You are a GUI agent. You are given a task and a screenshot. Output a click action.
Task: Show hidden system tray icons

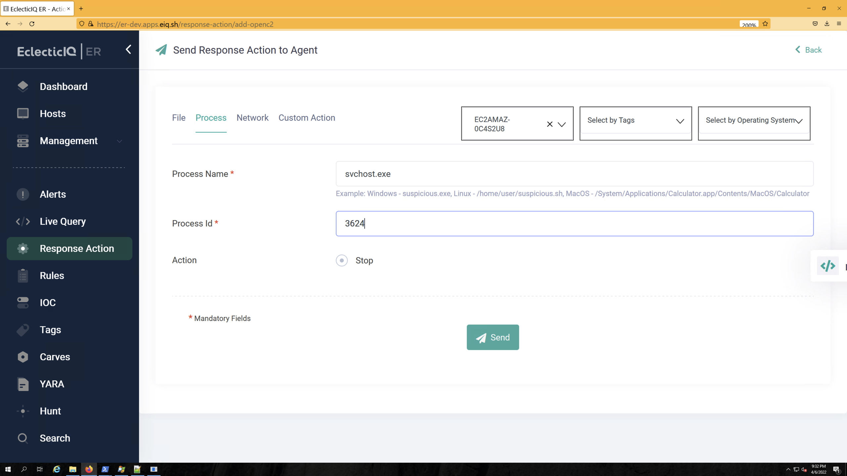pyautogui.click(x=788, y=469)
